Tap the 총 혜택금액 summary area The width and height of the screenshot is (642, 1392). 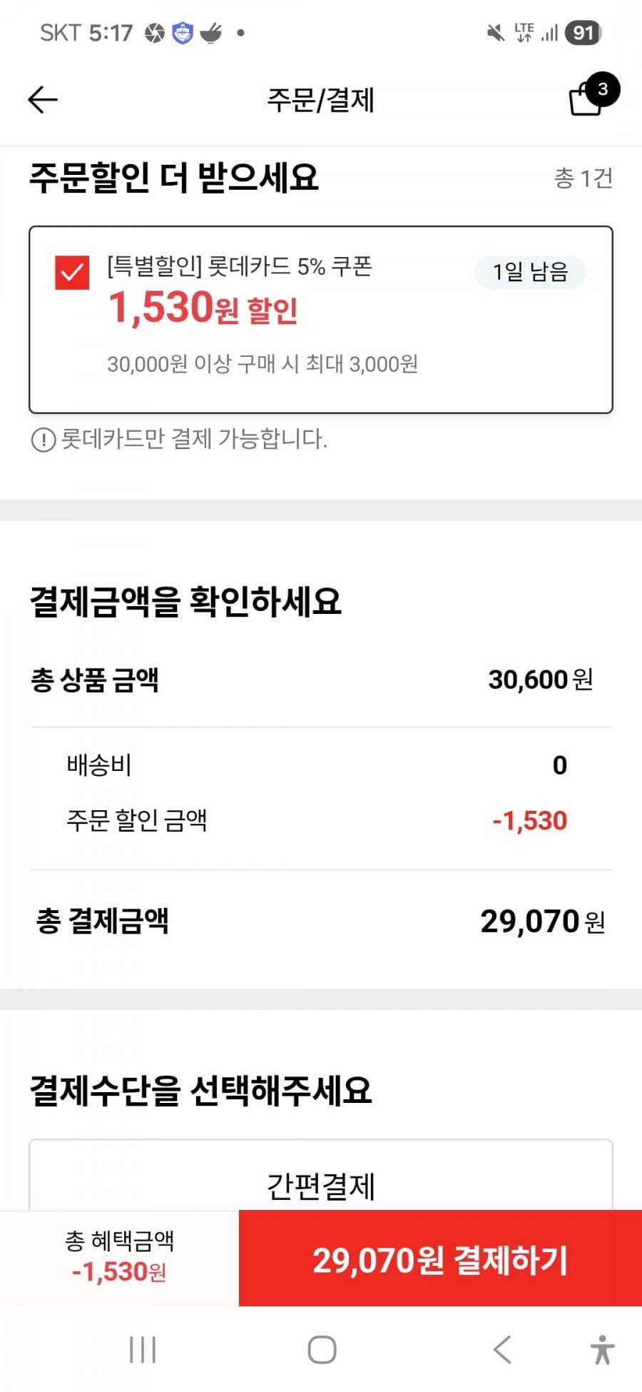pos(119,1258)
